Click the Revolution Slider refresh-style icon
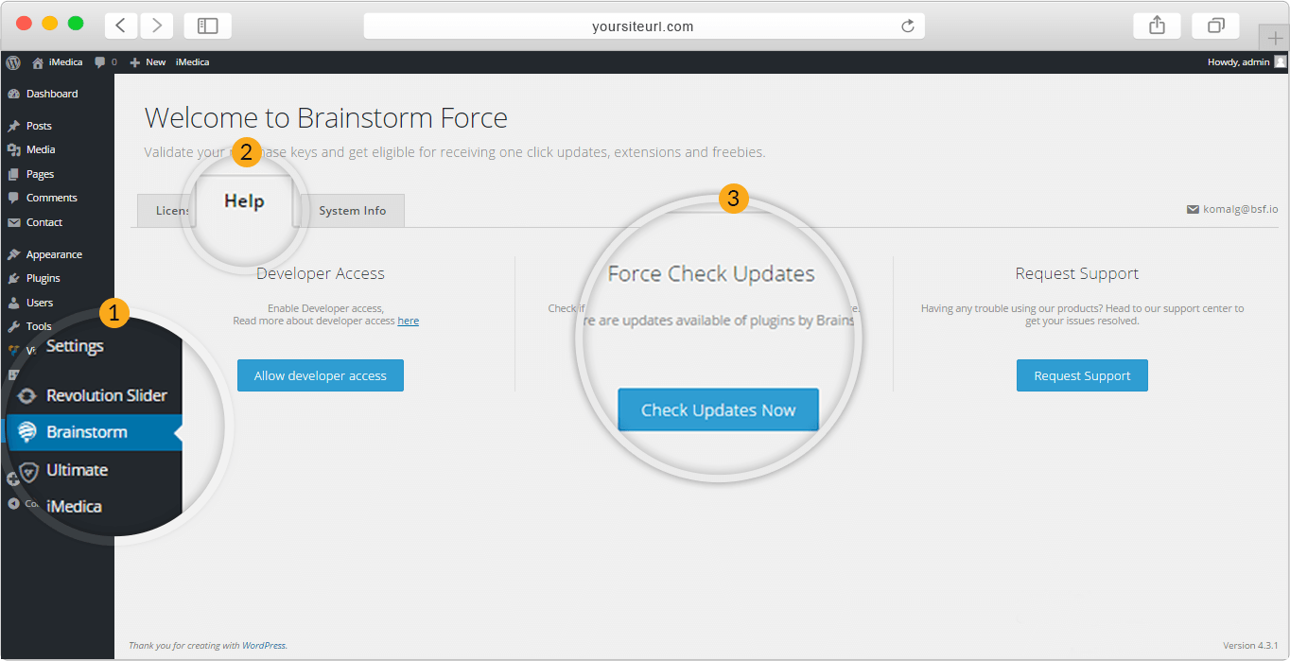This screenshot has height=661, width=1290. click(x=27, y=396)
